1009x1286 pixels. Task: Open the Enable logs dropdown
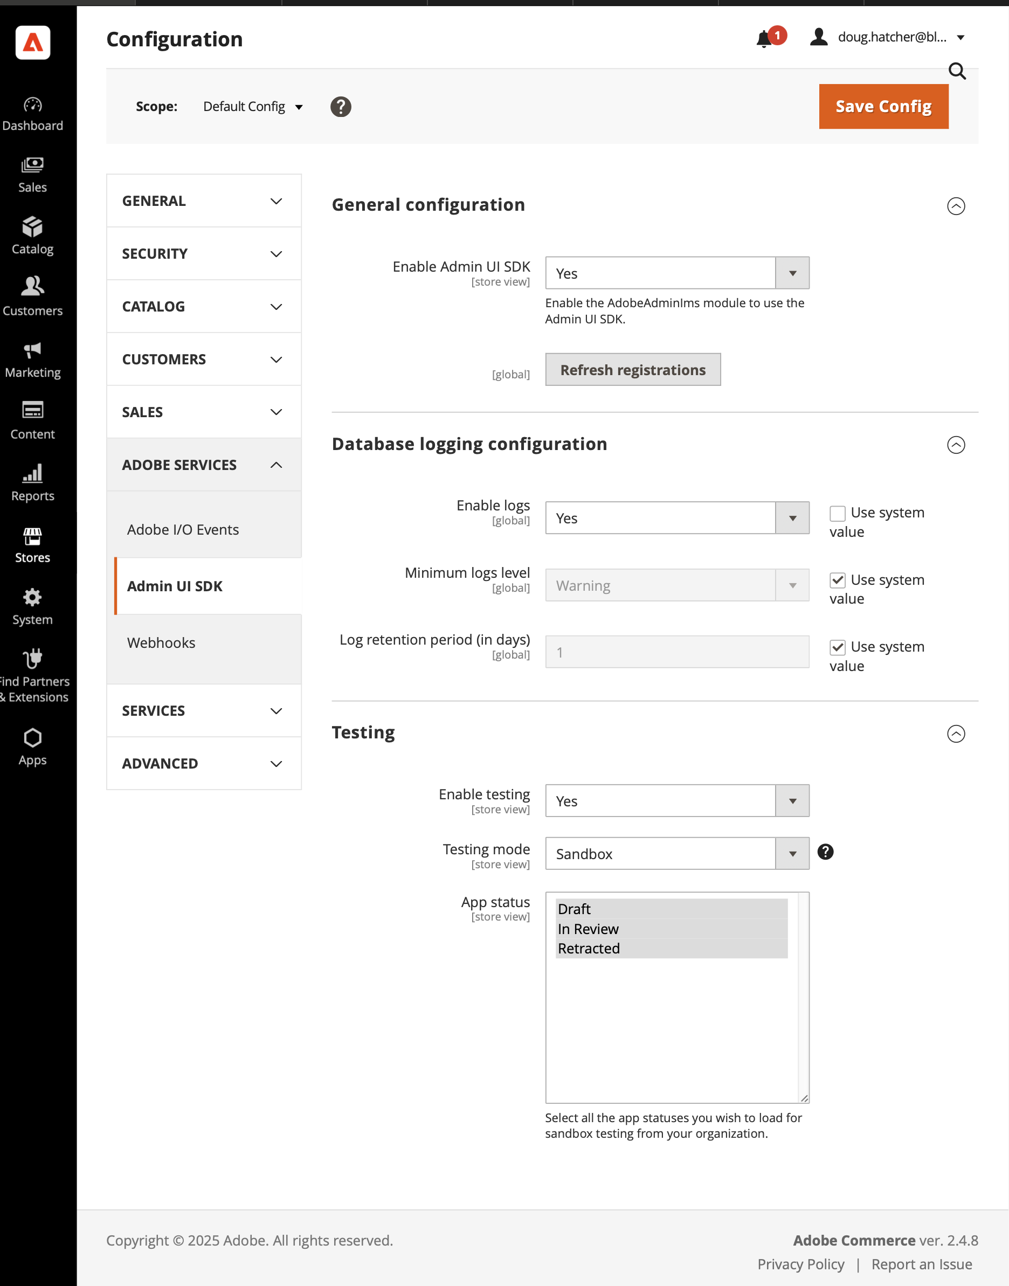coord(677,518)
